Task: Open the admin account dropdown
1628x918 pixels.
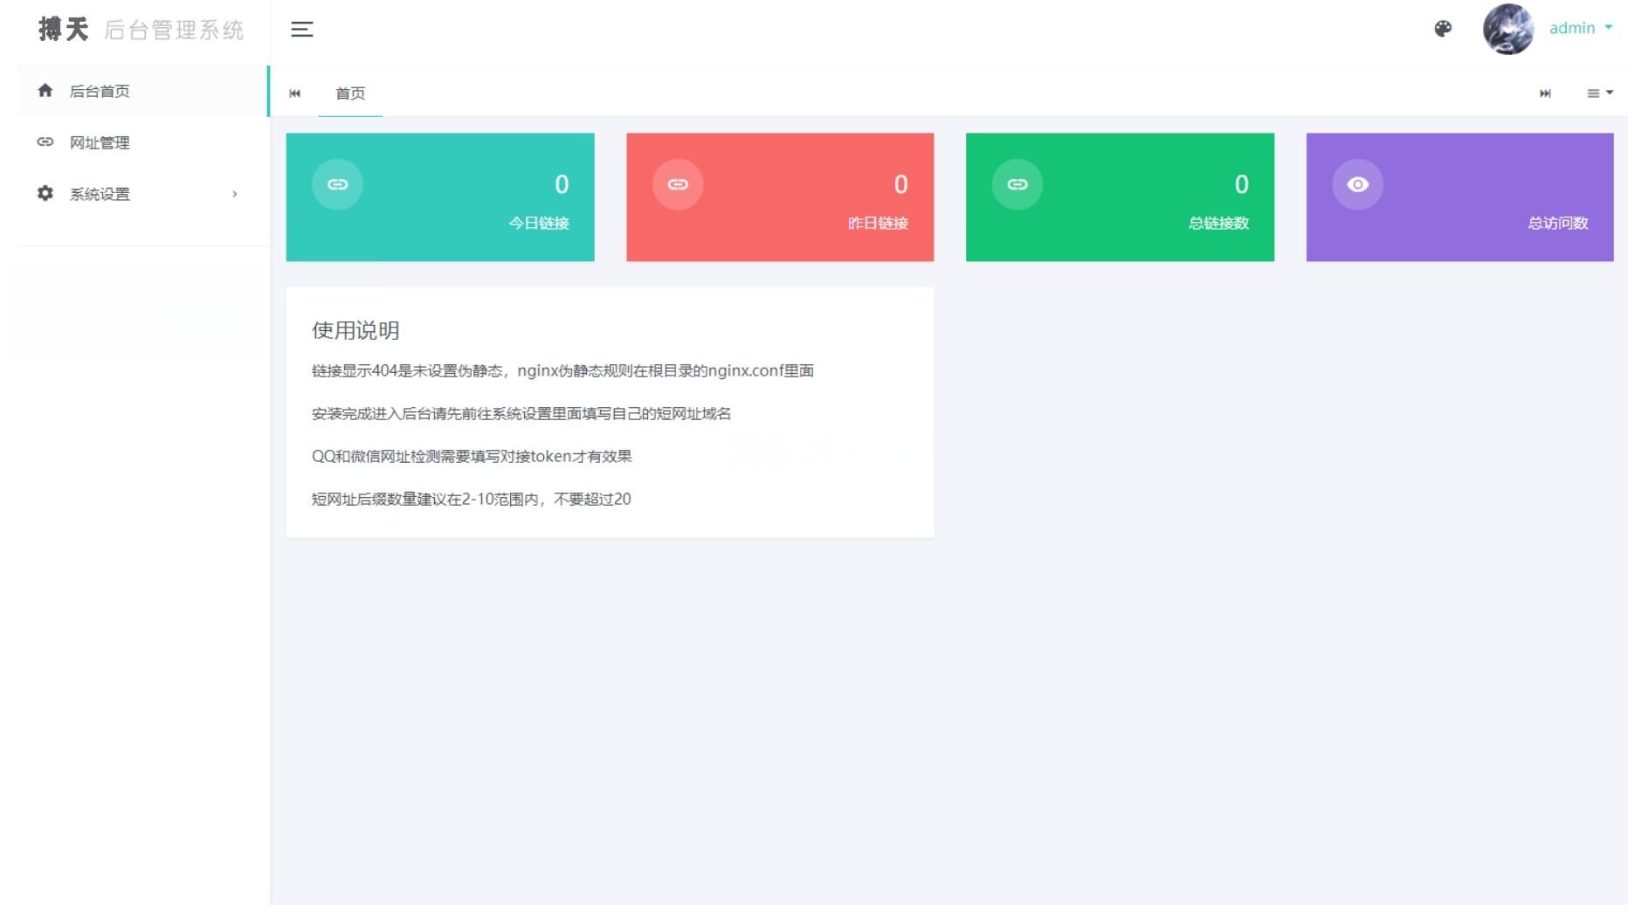Action: point(1581,28)
